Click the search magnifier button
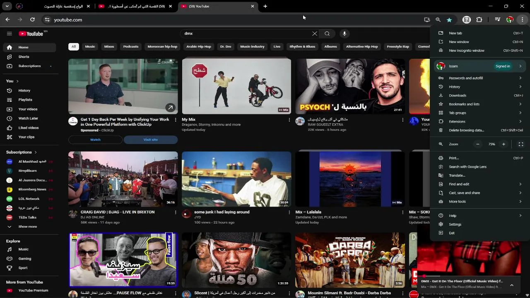The height and width of the screenshot is (298, 530). pyautogui.click(x=327, y=34)
